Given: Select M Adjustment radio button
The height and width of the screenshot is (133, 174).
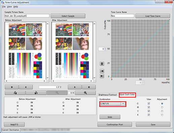Looking at the screenshot, I should click(x=162, y=107).
